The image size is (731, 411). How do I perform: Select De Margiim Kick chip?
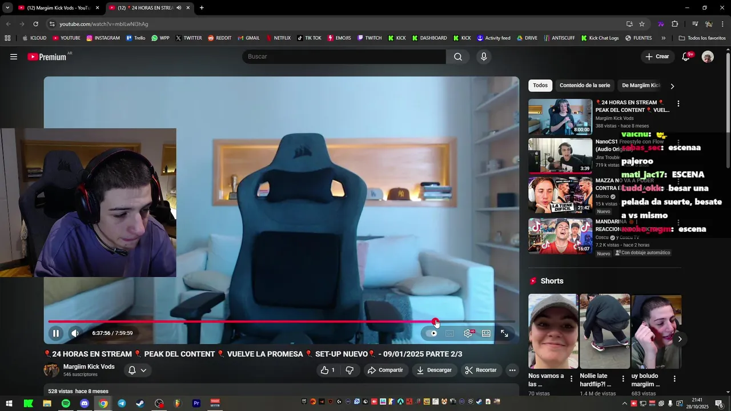tap(641, 86)
